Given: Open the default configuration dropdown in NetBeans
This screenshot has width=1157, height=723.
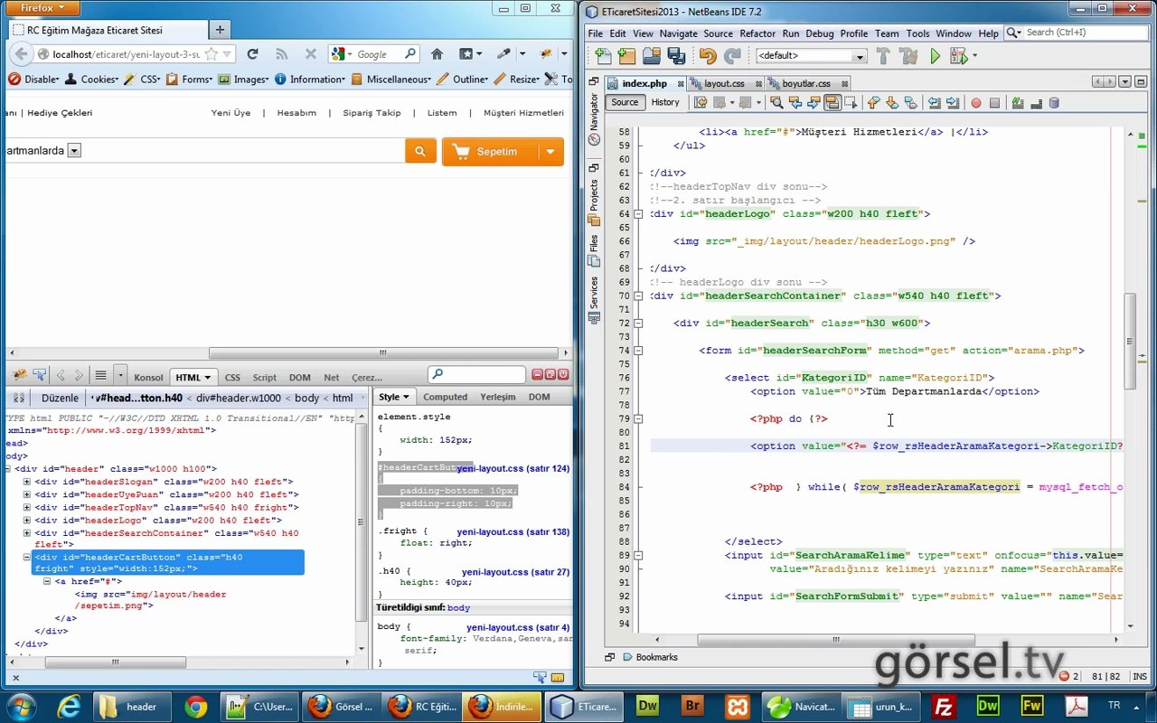Looking at the screenshot, I should tap(860, 56).
